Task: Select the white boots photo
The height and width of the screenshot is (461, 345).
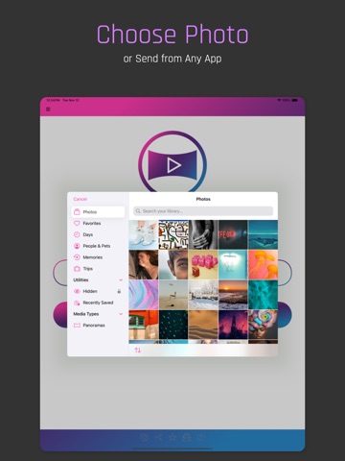Action: point(144,234)
